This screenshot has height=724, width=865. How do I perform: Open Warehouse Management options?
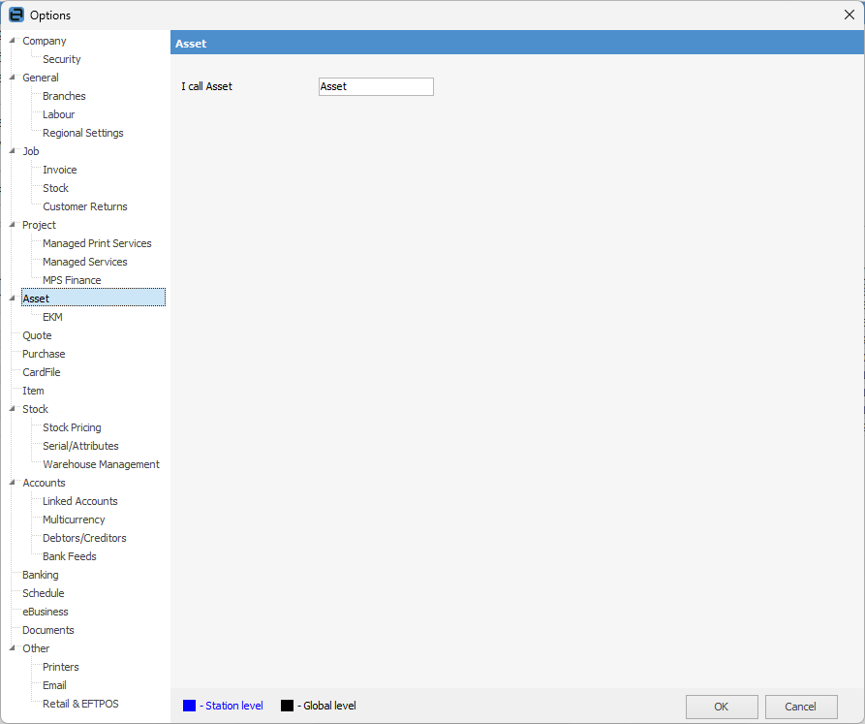tap(101, 464)
